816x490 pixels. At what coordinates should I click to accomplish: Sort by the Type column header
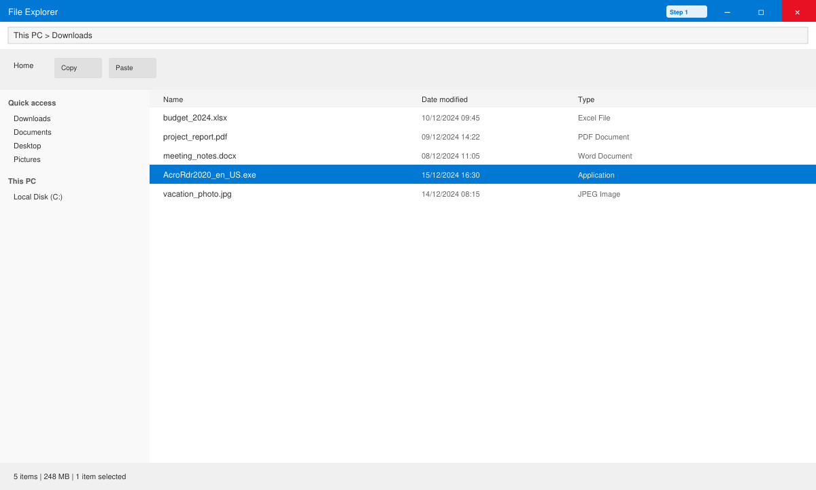coord(586,99)
